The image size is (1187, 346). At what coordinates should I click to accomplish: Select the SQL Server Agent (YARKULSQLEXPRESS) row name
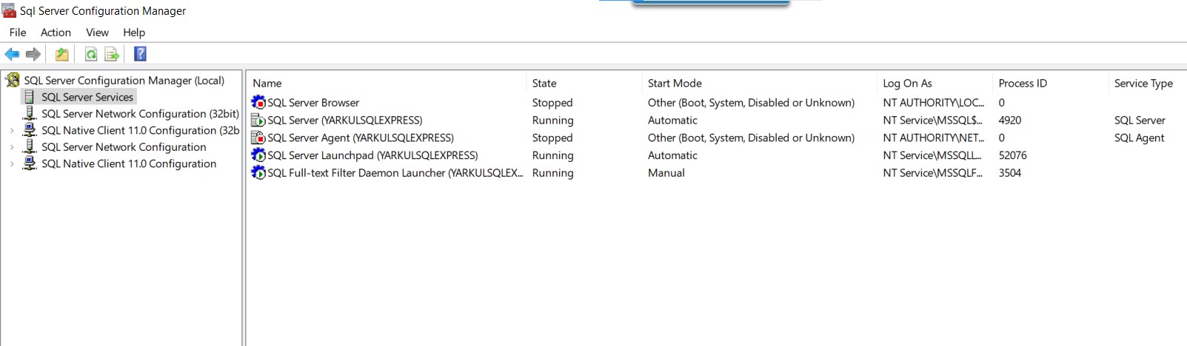tap(361, 138)
